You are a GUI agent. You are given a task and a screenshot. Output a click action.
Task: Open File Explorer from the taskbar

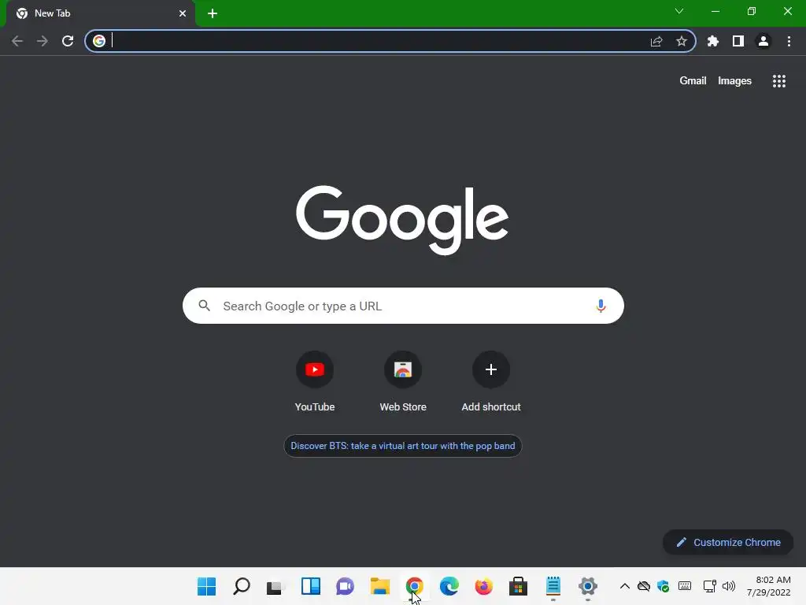(380, 586)
